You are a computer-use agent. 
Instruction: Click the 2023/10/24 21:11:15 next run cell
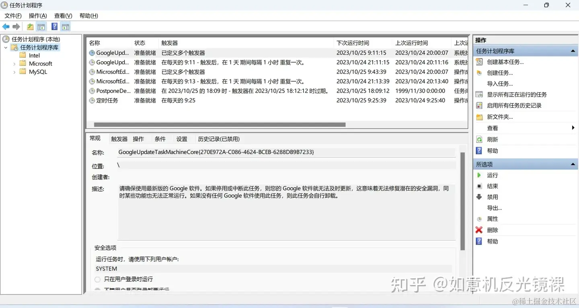point(363,62)
